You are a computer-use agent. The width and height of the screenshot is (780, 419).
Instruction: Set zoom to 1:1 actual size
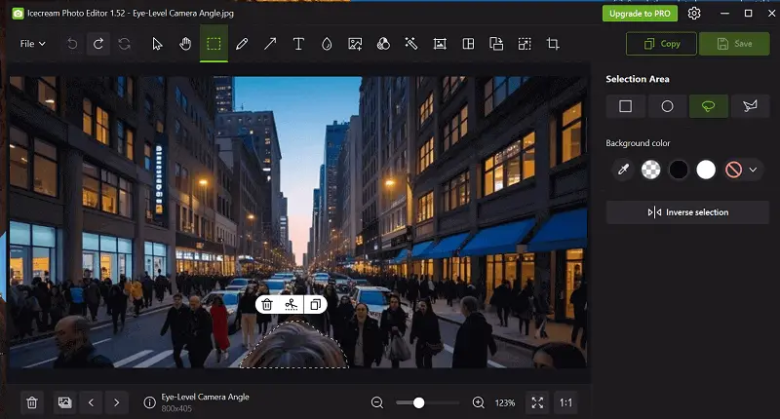[565, 402]
